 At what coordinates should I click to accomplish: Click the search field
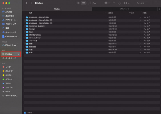point(148,3)
